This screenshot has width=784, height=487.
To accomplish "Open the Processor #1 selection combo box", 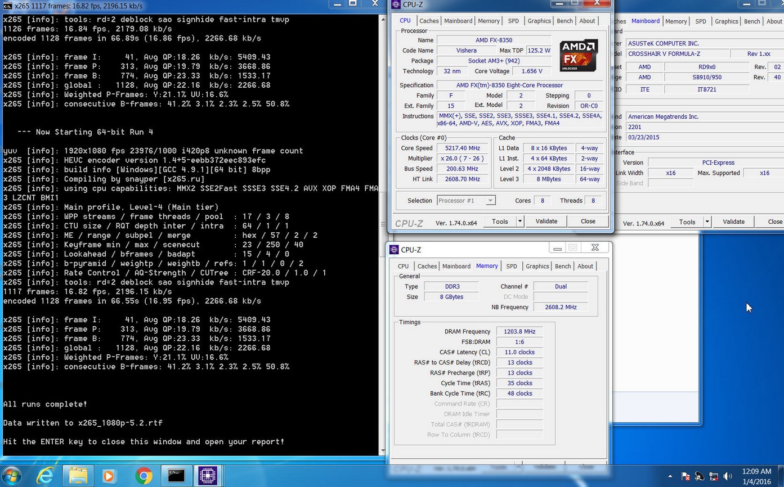I will (466, 201).
